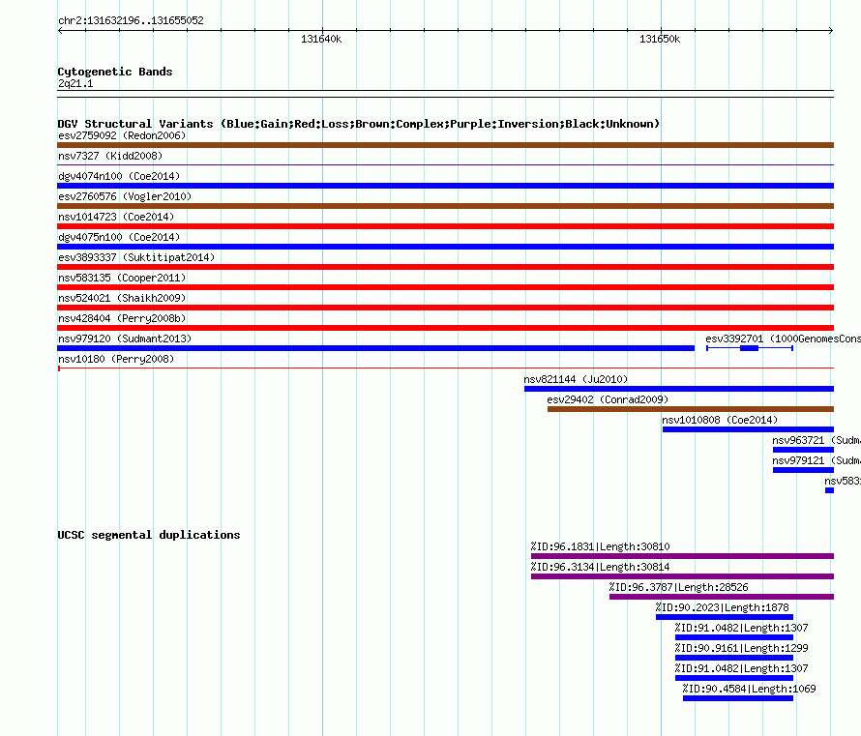The image size is (861, 736).
Task: Select the esv29402 (Conrad2009) brown bar
Action: point(689,409)
